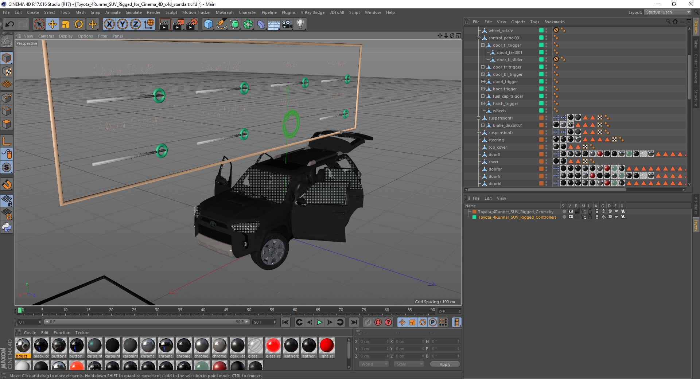
Task: Activate the Scale tool icon
Action: coord(66,24)
